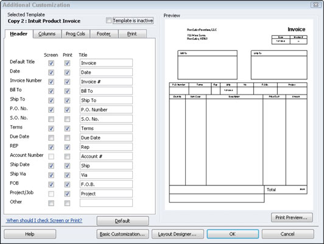Toggle Print checkbox for Project/Job
Screen dimensions: 324x244
(x=67, y=194)
